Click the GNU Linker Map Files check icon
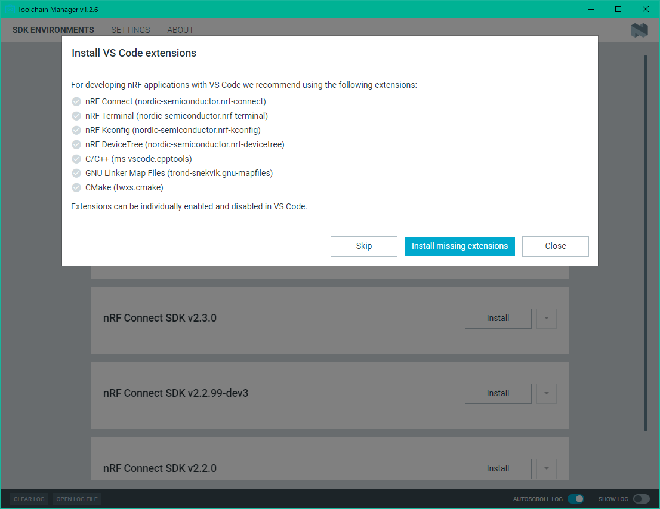This screenshot has height=509, width=660. [x=76, y=173]
